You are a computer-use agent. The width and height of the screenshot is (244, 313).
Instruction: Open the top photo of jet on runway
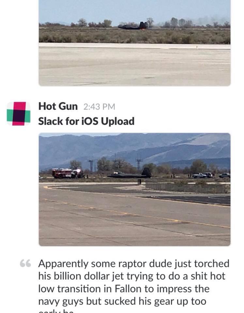point(135,43)
